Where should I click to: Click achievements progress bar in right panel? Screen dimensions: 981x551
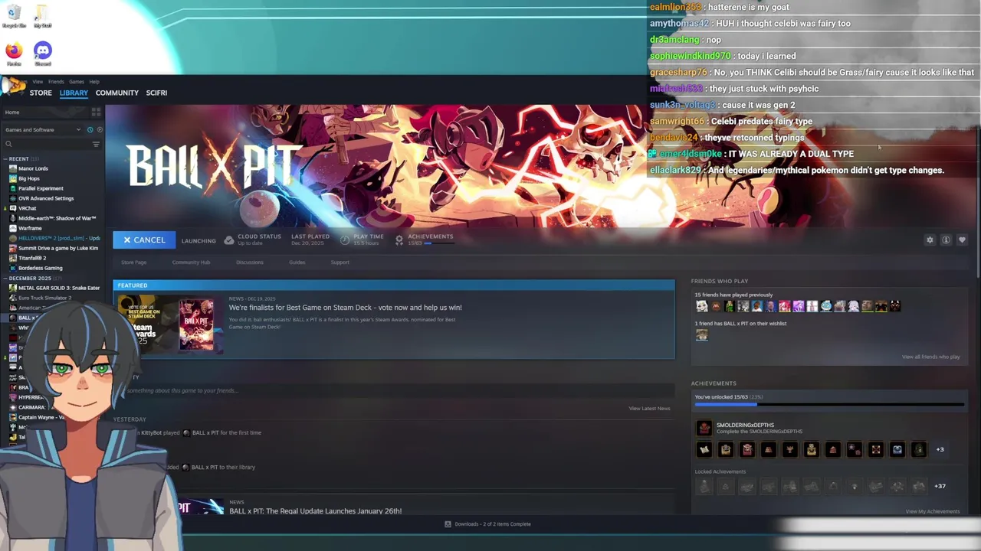(x=829, y=404)
